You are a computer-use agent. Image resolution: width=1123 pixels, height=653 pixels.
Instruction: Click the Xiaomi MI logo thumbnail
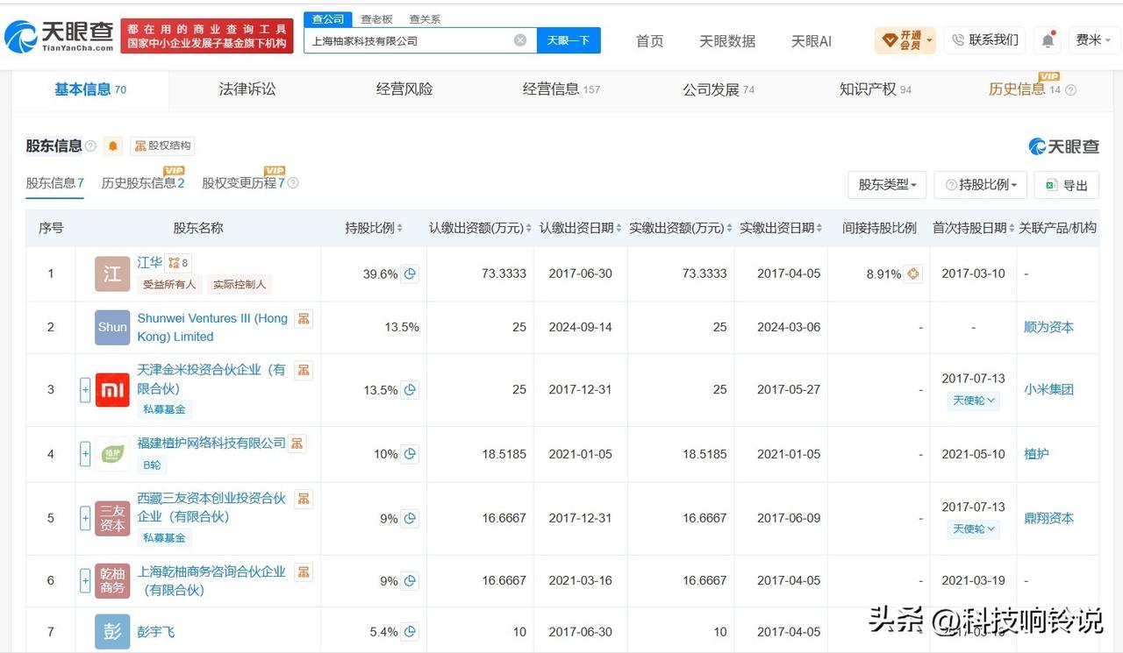coord(112,389)
